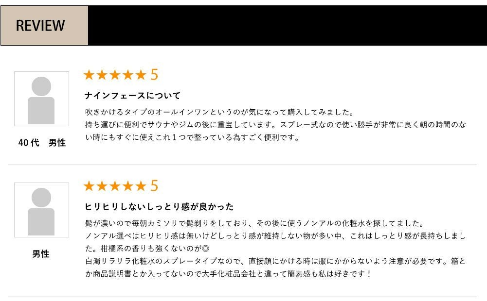Click second star of the ヒリヒリ review
Screen dimensions: 487x301
coord(102,186)
